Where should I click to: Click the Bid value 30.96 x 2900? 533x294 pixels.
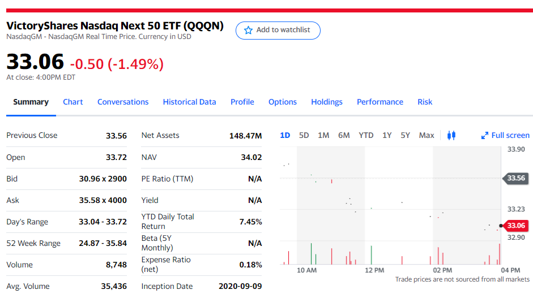pyautogui.click(x=103, y=179)
